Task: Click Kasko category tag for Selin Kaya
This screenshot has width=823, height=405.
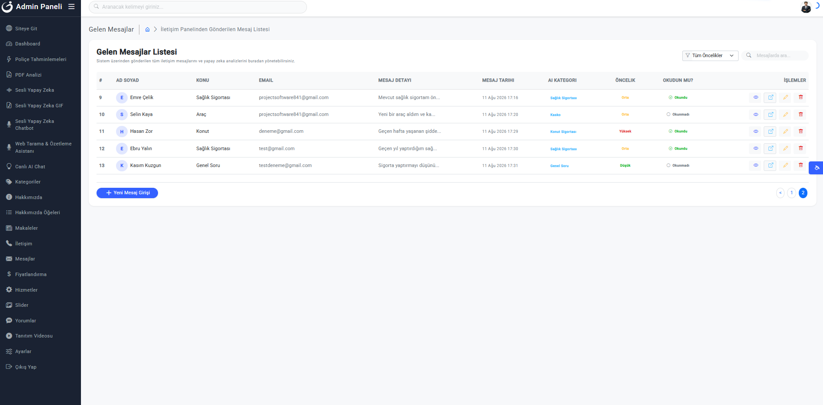Action: 555,115
